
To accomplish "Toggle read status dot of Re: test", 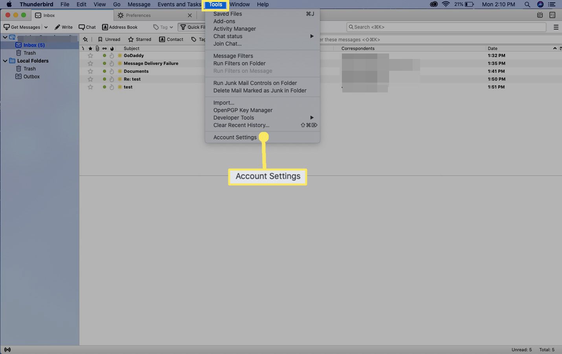I will tap(105, 79).
